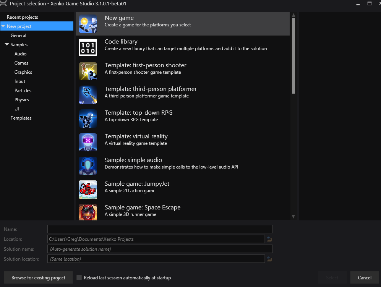This screenshot has width=381, height=287.
Task: Click "A simple 3D runner game" description
Action: tap(130, 214)
